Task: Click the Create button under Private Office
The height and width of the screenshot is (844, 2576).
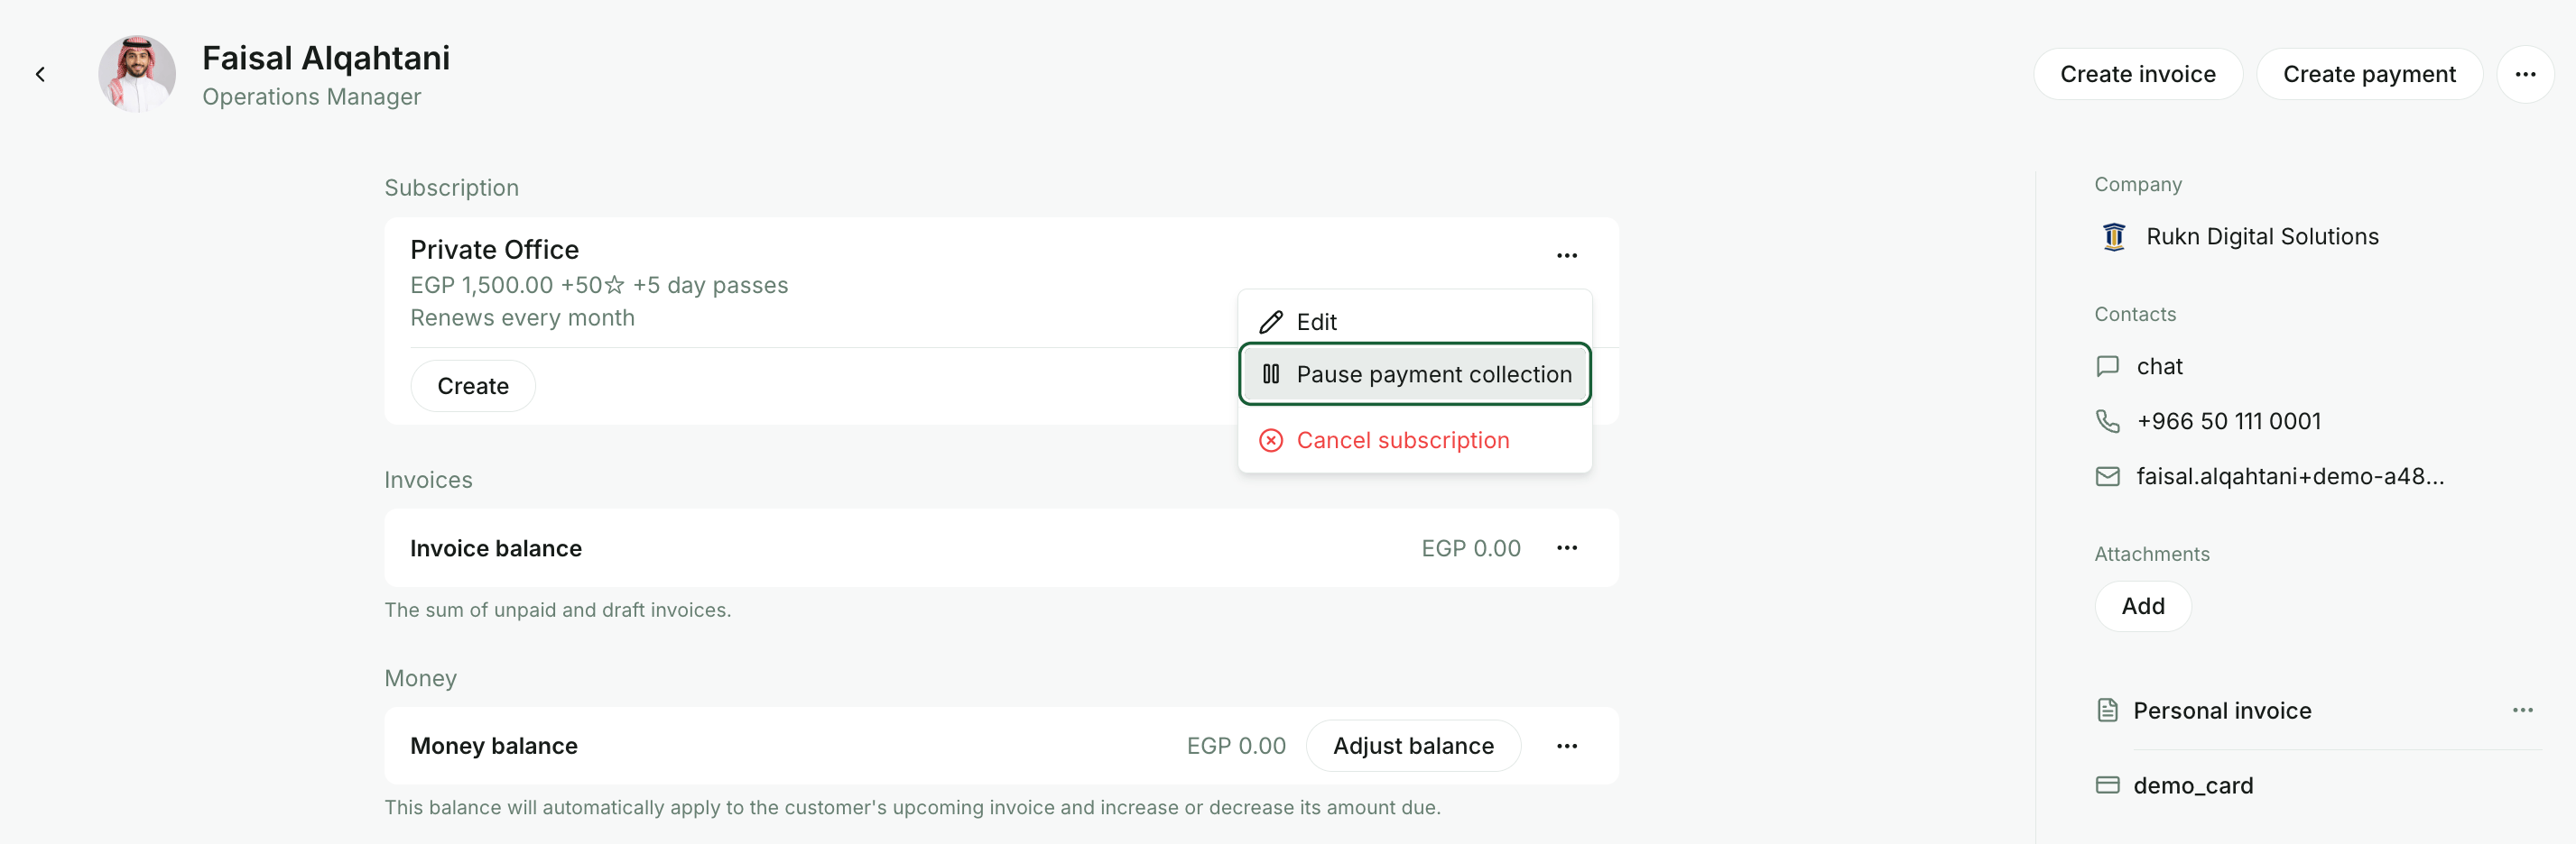Action: point(473,386)
